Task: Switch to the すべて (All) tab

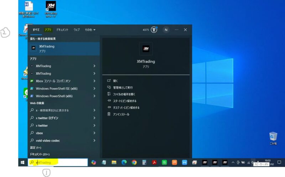Action: 36,30
